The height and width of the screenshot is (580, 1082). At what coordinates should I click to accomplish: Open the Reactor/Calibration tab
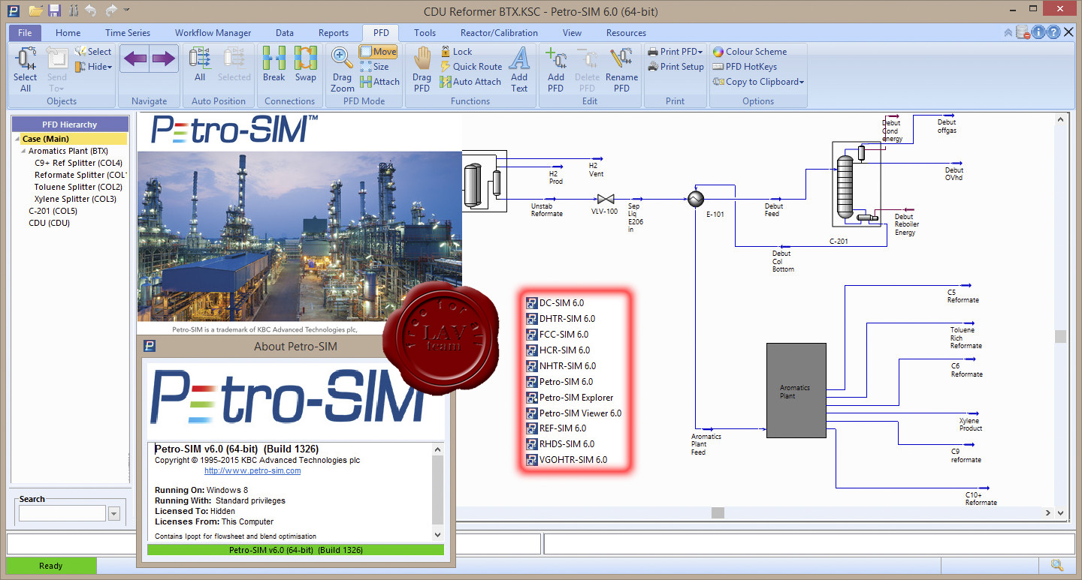[499, 33]
